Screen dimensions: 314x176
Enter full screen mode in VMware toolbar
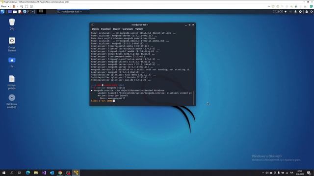click(x=26, y=6)
